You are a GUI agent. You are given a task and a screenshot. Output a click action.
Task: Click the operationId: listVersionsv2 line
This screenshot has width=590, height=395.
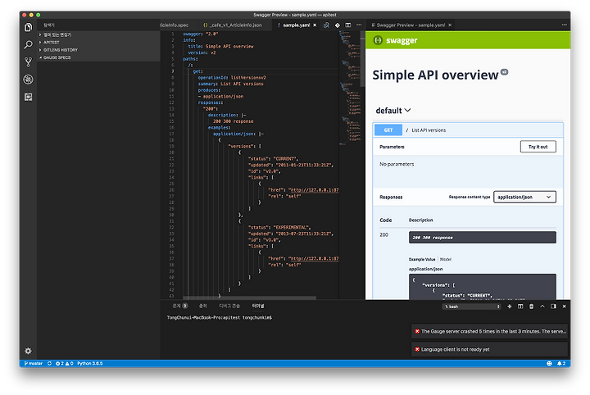[x=232, y=78]
